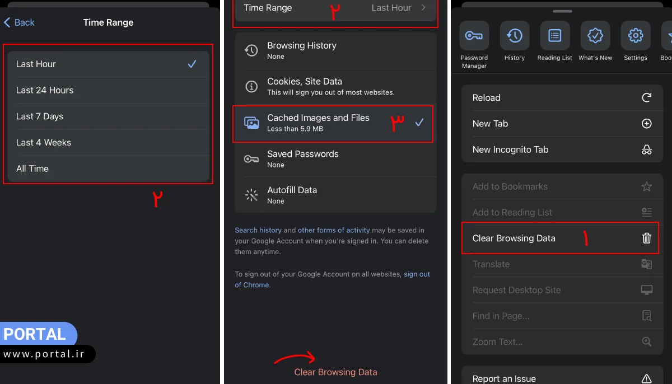This screenshot has height=384, width=672.
Task: Open the Search history link
Action: click(x=258, y=230)
